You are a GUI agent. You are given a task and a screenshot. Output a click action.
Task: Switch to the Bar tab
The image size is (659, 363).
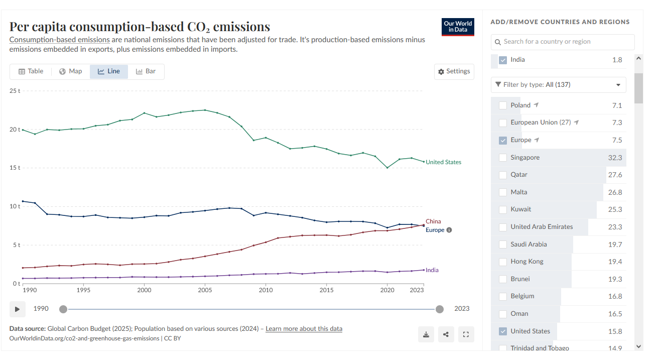coord(146,71)
